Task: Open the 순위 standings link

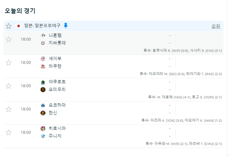Action: [216, 26]
